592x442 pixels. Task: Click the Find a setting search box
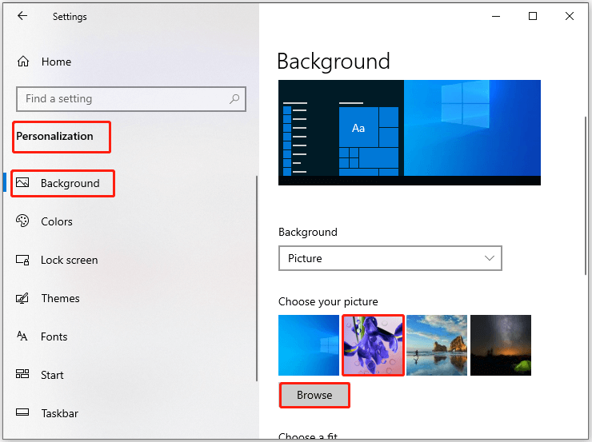pos(131,99)
